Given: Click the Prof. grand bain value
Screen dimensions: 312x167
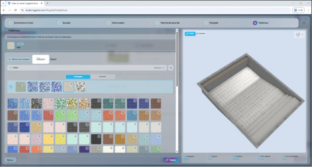Looking at the screenshot, I should pos(285,159).
